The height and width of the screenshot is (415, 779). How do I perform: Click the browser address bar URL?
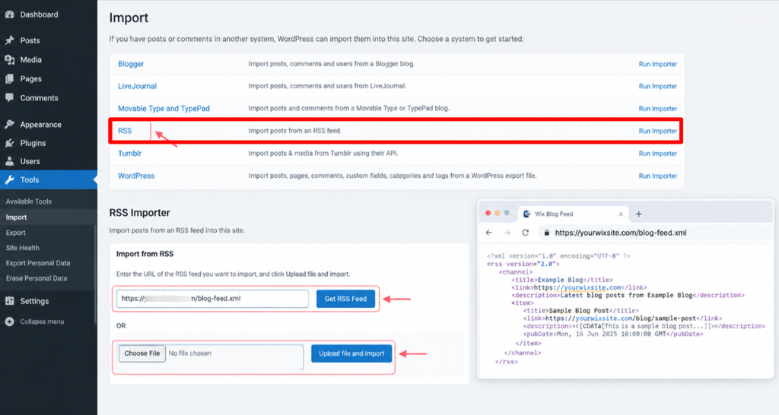pos(621,233)
